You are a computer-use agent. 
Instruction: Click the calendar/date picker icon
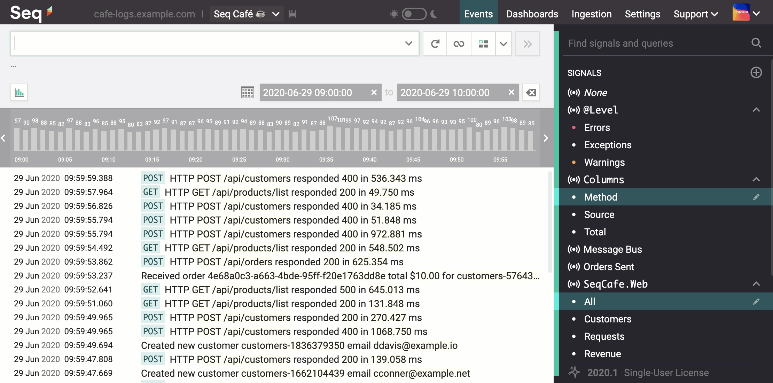pyautogui.click(x=247, y=92)
